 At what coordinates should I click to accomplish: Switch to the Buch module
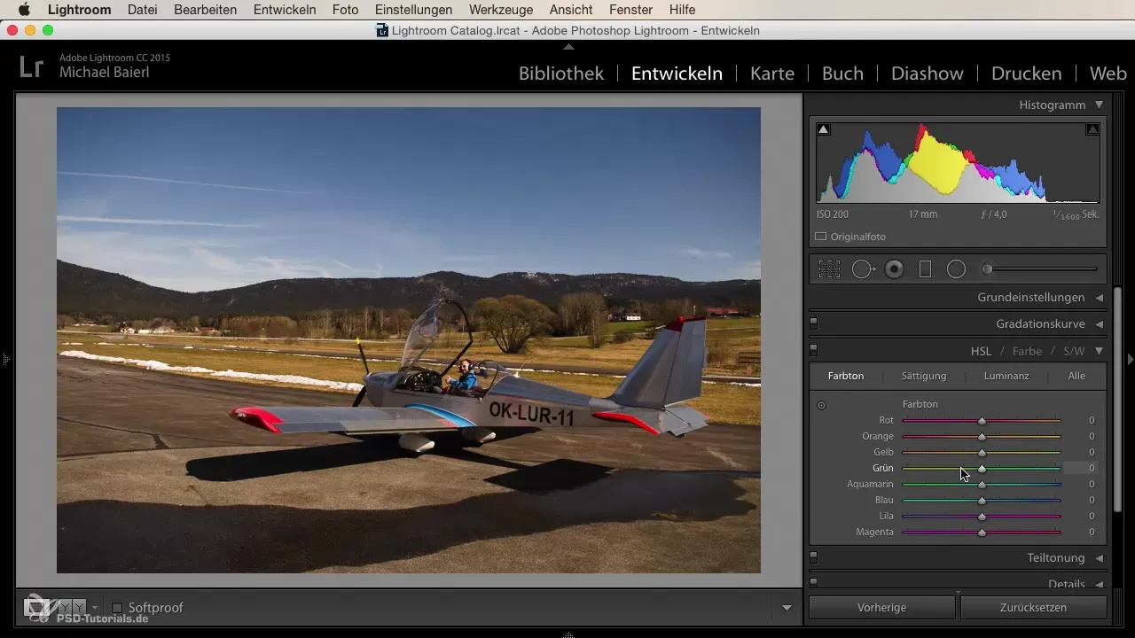point(842,74)
